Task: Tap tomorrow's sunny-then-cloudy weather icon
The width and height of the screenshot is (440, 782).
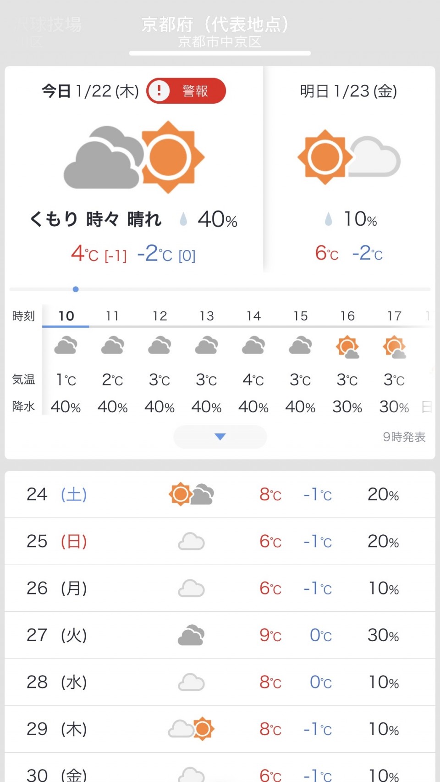Action: [349, 157]
